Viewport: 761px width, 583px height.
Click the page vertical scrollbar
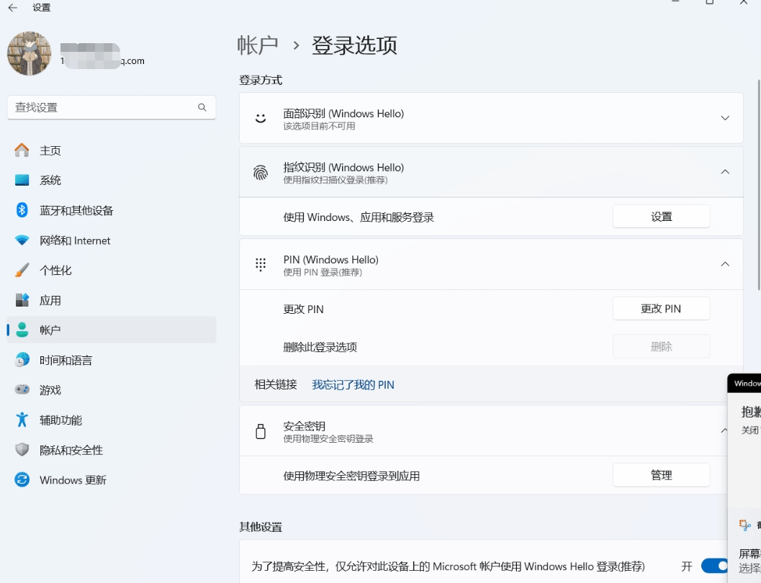point(759,184)
